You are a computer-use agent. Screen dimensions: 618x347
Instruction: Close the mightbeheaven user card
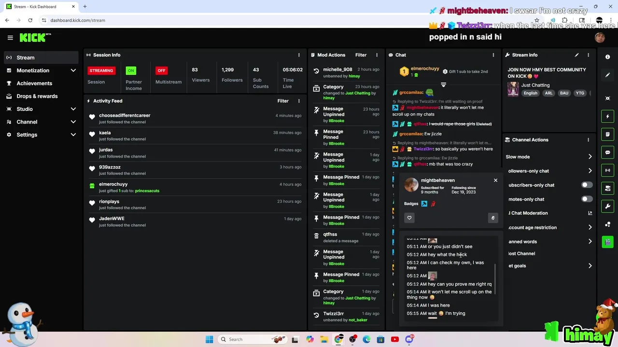495,180
